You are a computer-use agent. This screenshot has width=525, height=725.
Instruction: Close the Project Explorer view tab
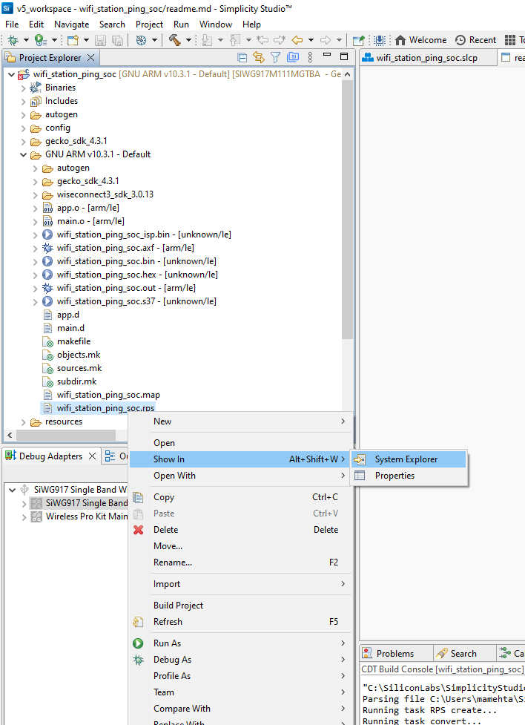[91, 58]
